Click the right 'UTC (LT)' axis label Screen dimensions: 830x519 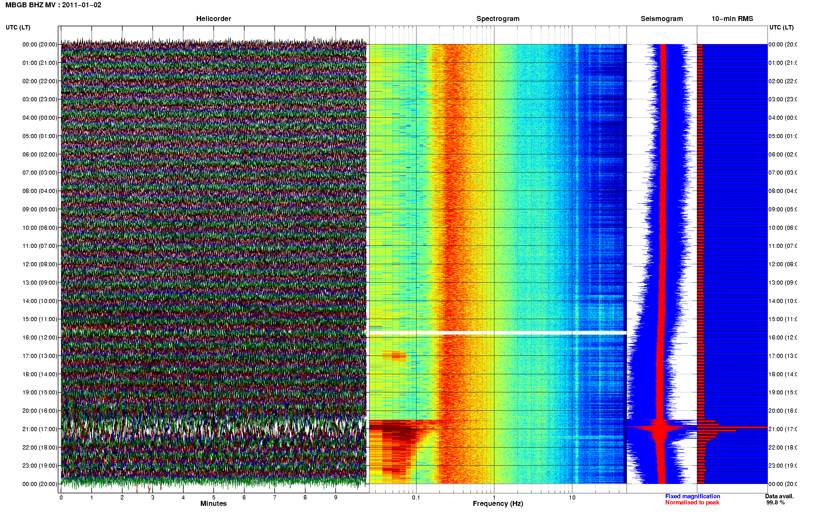coord(781,27)
